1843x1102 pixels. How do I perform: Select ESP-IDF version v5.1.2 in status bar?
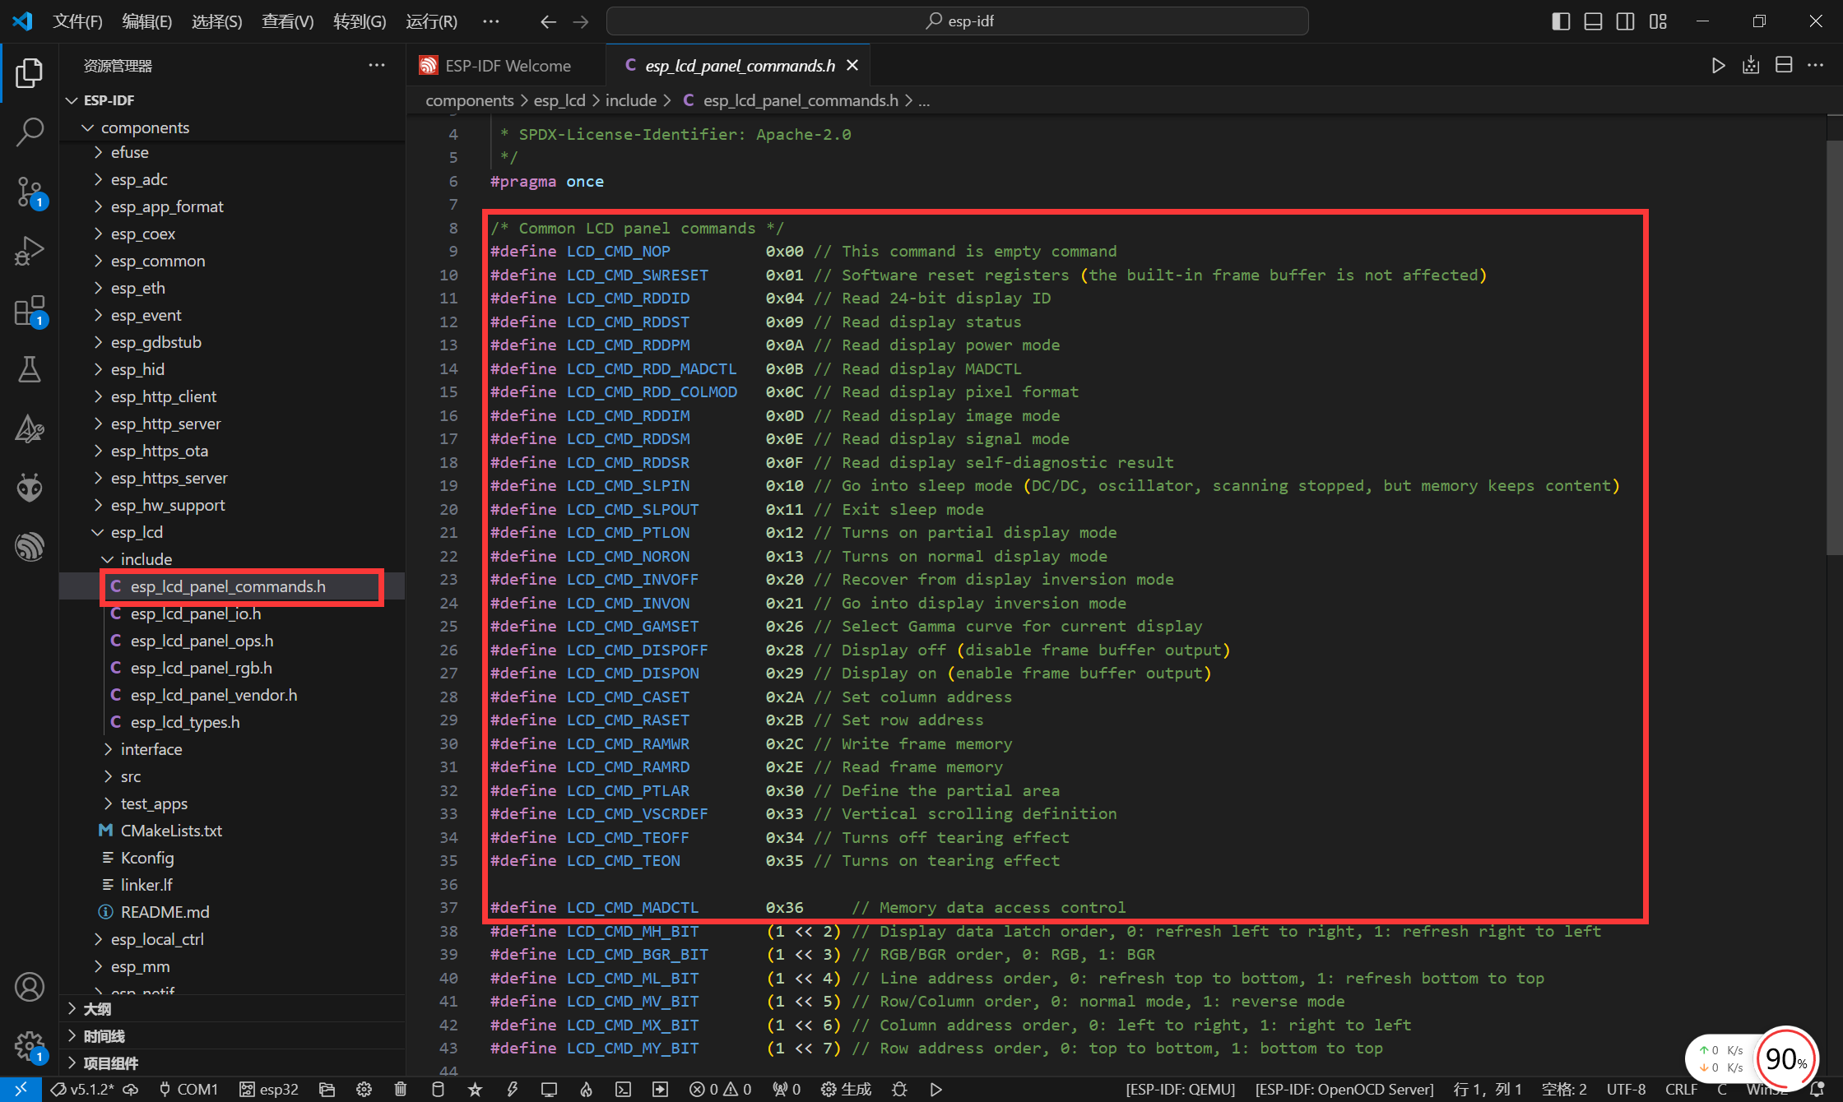[x=83, y=1089]
